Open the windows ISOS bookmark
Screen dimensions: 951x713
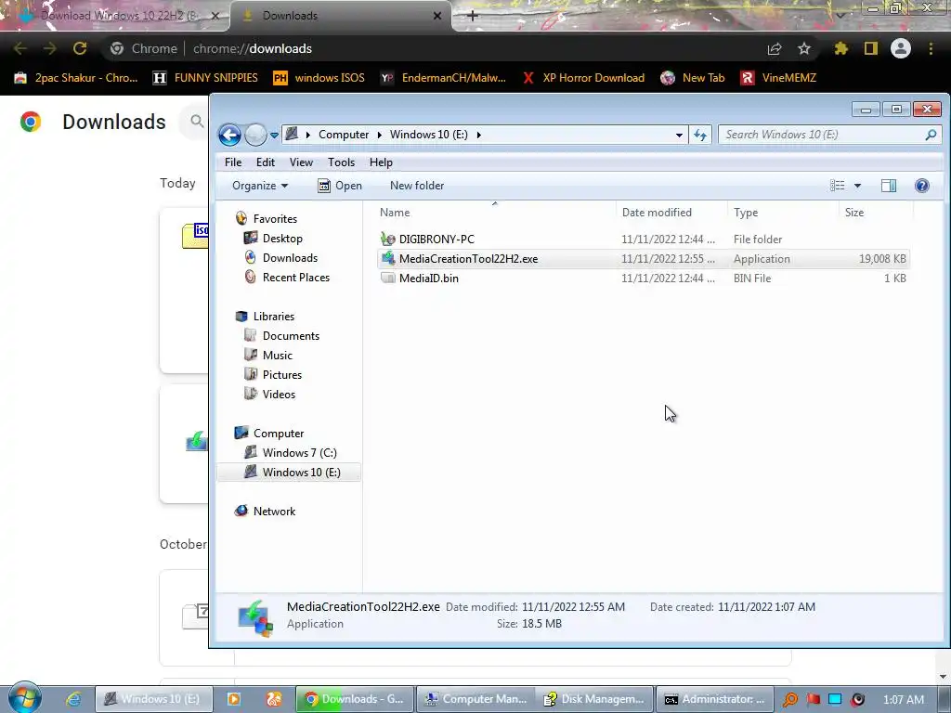(319, 78)
